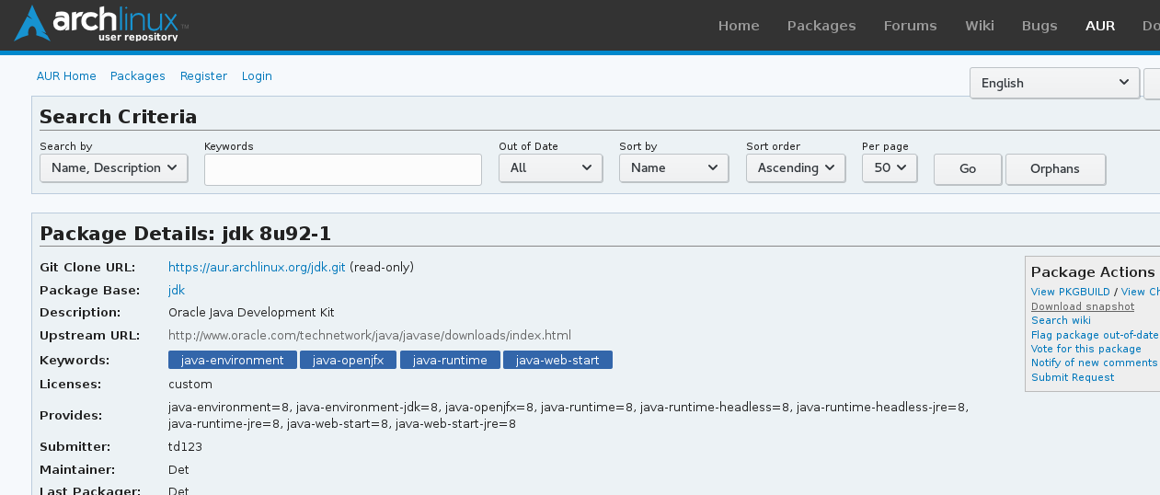The image size is (1160, 495).
Task: Select the java-openjfx keyword tag
Action: (349, 360)
